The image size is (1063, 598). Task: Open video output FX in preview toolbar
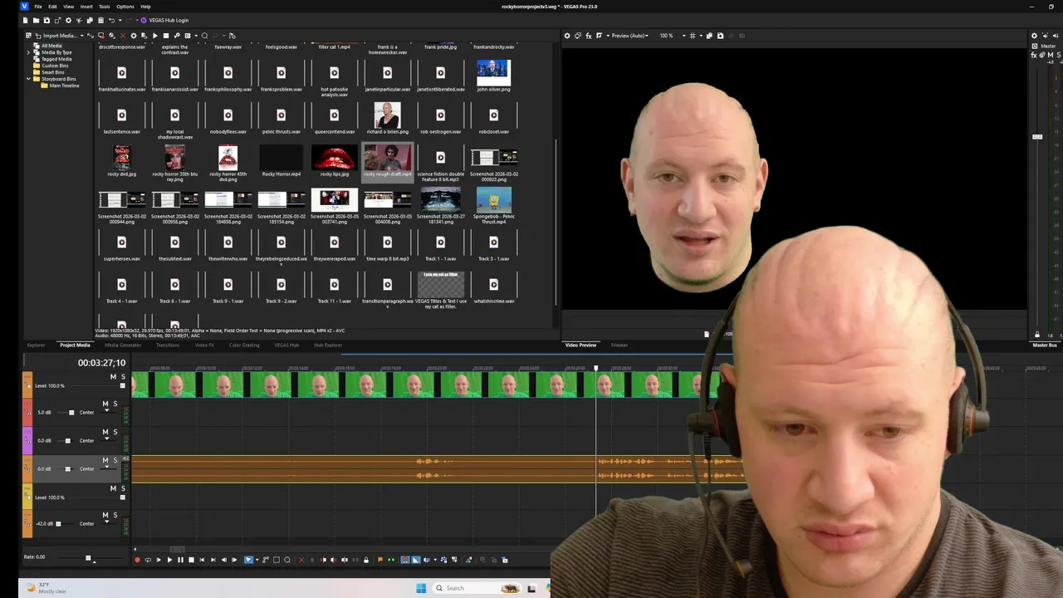click(x=589, y=36)
